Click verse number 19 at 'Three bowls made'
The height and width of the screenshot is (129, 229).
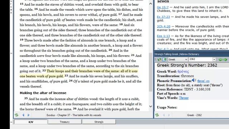[x=21, y=40]
